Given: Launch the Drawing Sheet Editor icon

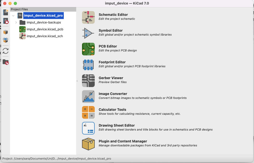Looking at the screenshot, I should [88, 128].
